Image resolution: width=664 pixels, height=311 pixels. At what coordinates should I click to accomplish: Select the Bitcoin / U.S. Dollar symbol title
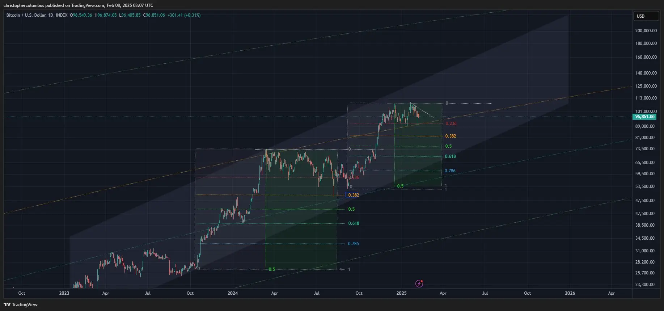[26, 15]
